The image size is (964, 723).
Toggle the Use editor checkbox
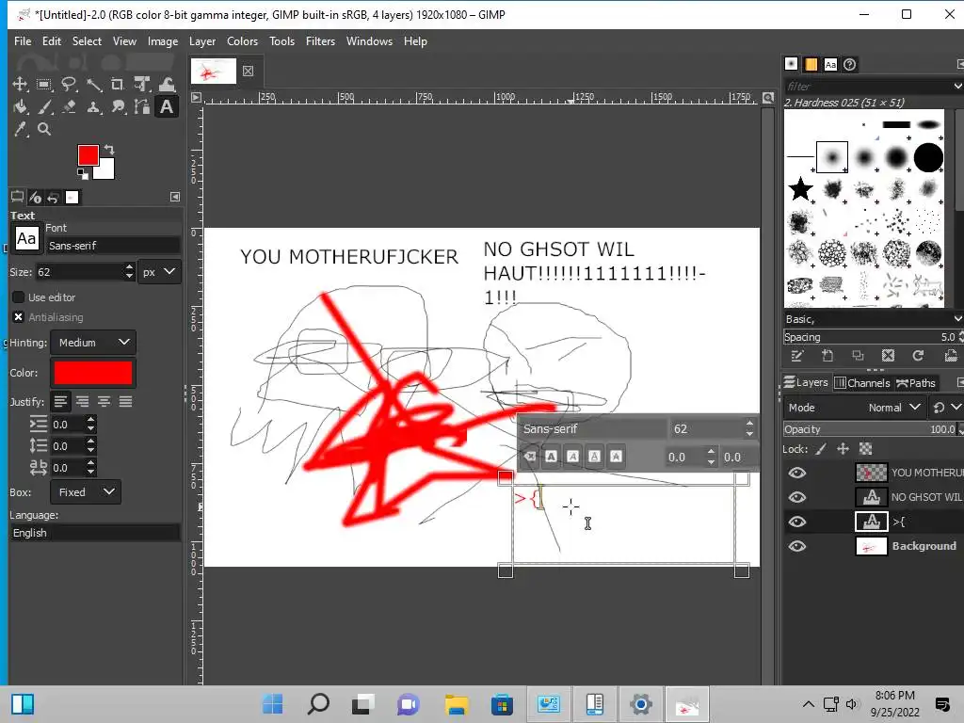[19, 297]
